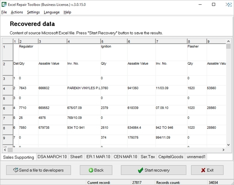Viewport: 234px width, 185px height.
Task: Open the Help menu
Action: coord(67,12)
